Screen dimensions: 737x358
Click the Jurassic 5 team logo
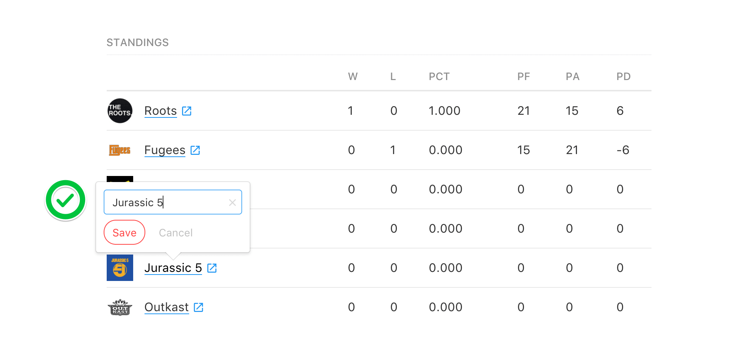point(120,268)
